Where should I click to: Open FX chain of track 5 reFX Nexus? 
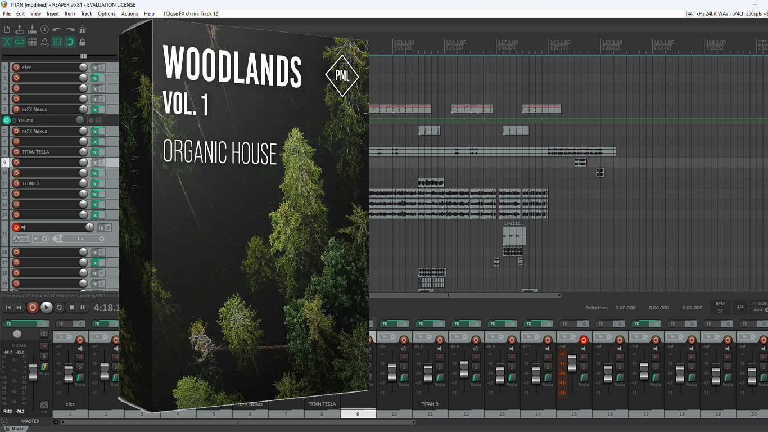94,110
